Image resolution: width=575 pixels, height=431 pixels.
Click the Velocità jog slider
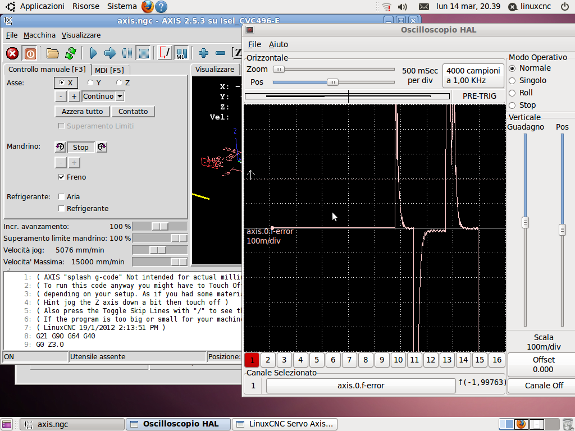pyautogui.click(x=158, y=250)
